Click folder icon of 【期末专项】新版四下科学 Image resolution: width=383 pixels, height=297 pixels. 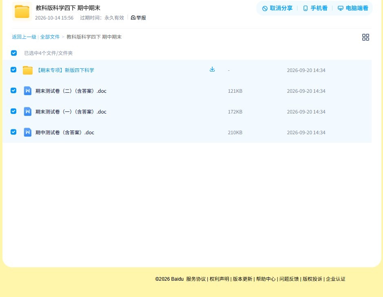pyautogui.click(x=28, y=70)
